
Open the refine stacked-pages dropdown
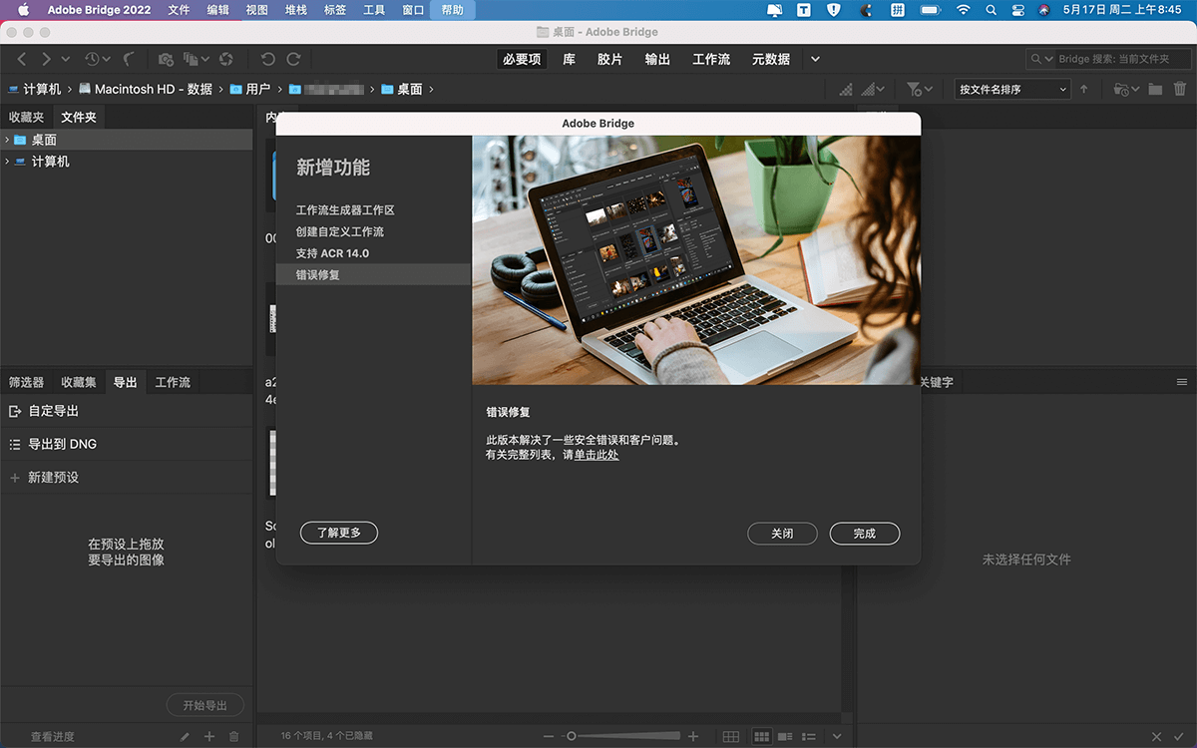[196, 60]
